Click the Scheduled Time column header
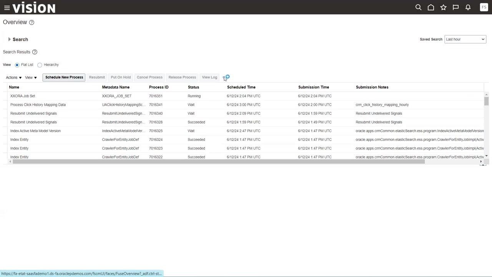This screenshot has width=492, height=277. click(241, 87)
